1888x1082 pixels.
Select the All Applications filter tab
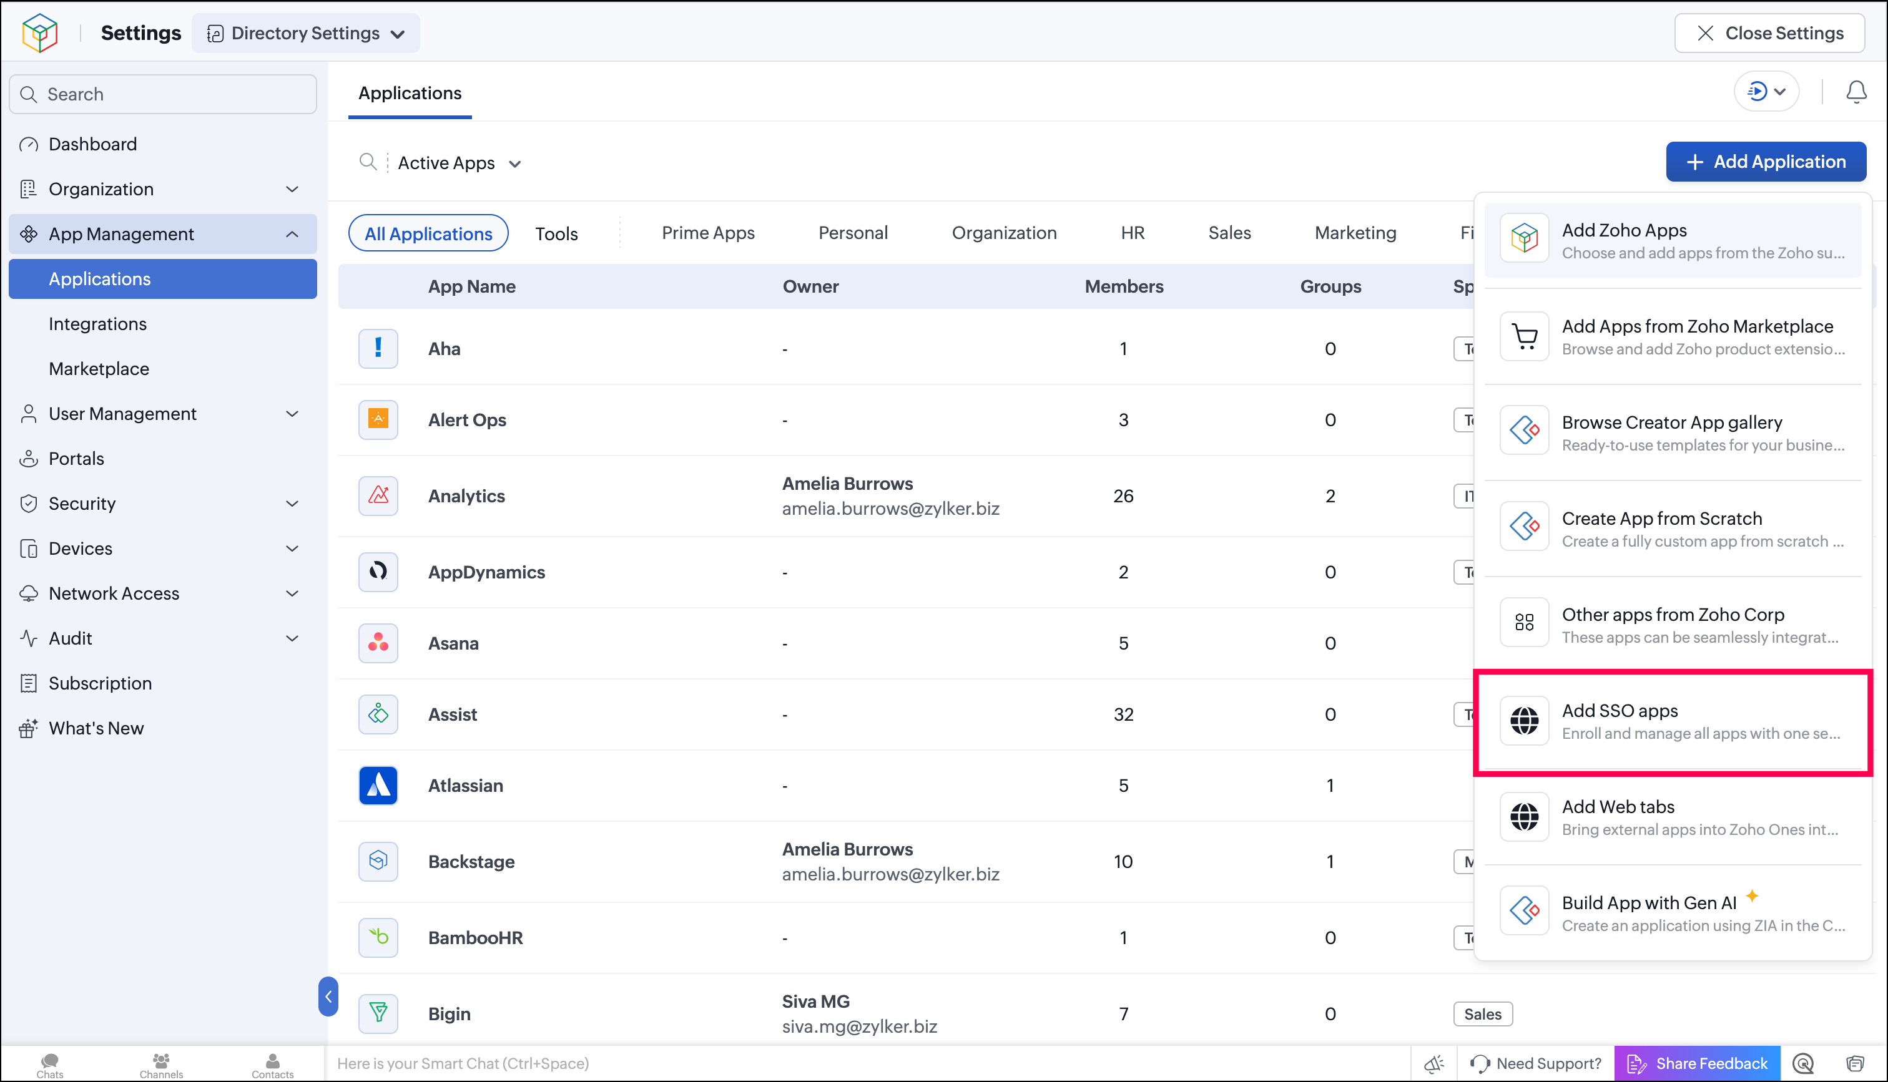[428, 233]
